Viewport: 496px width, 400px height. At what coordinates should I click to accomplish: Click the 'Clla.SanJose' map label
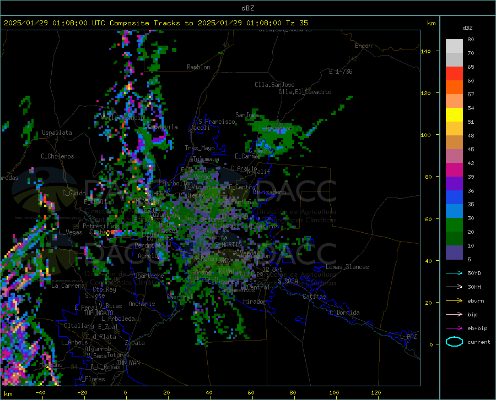coord(274,85)
